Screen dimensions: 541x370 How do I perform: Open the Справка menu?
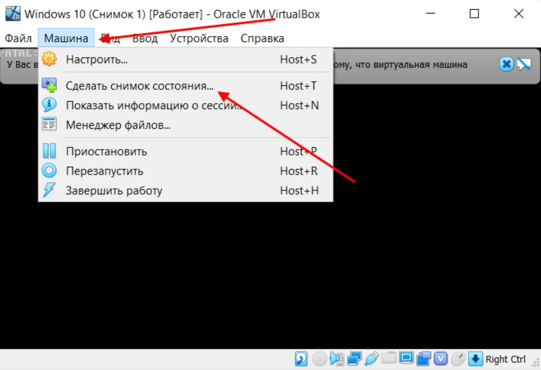tap(263, 39)
